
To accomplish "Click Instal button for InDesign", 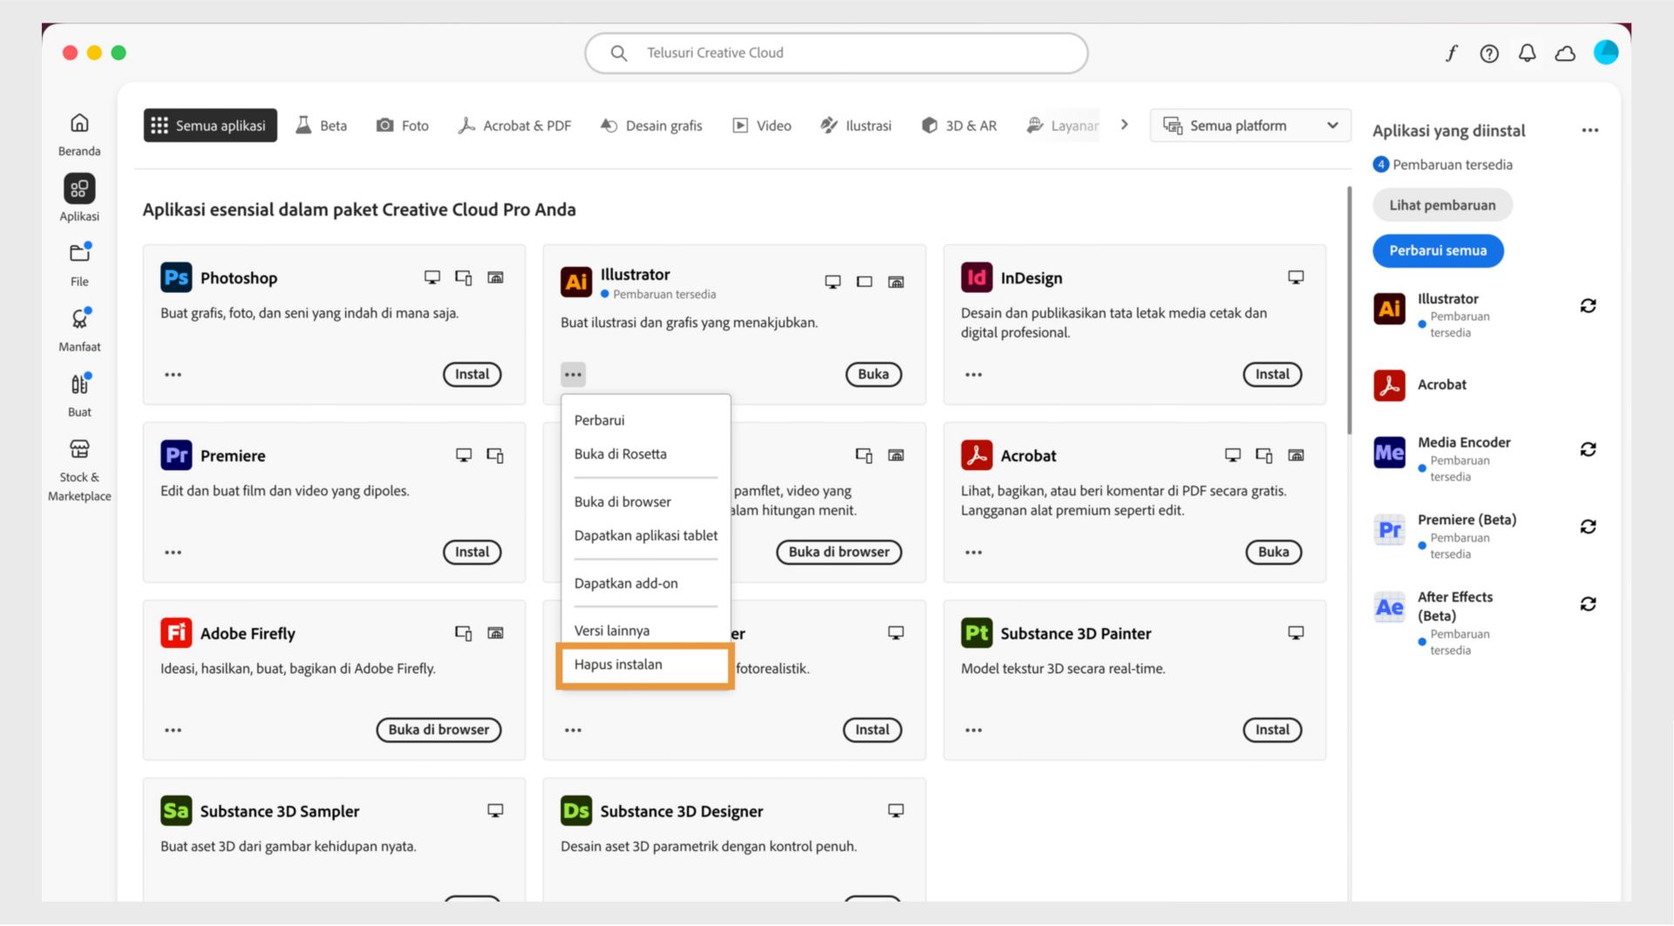I will [1272, 375].
